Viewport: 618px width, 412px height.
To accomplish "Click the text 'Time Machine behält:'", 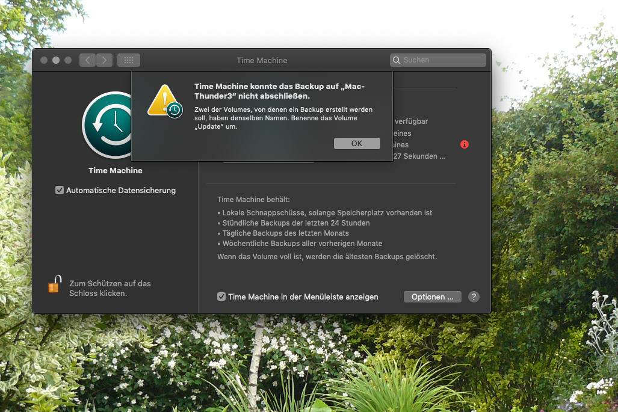I will click(253, 199).
